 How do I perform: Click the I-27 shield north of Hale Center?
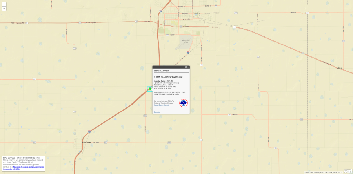point(89,132)
